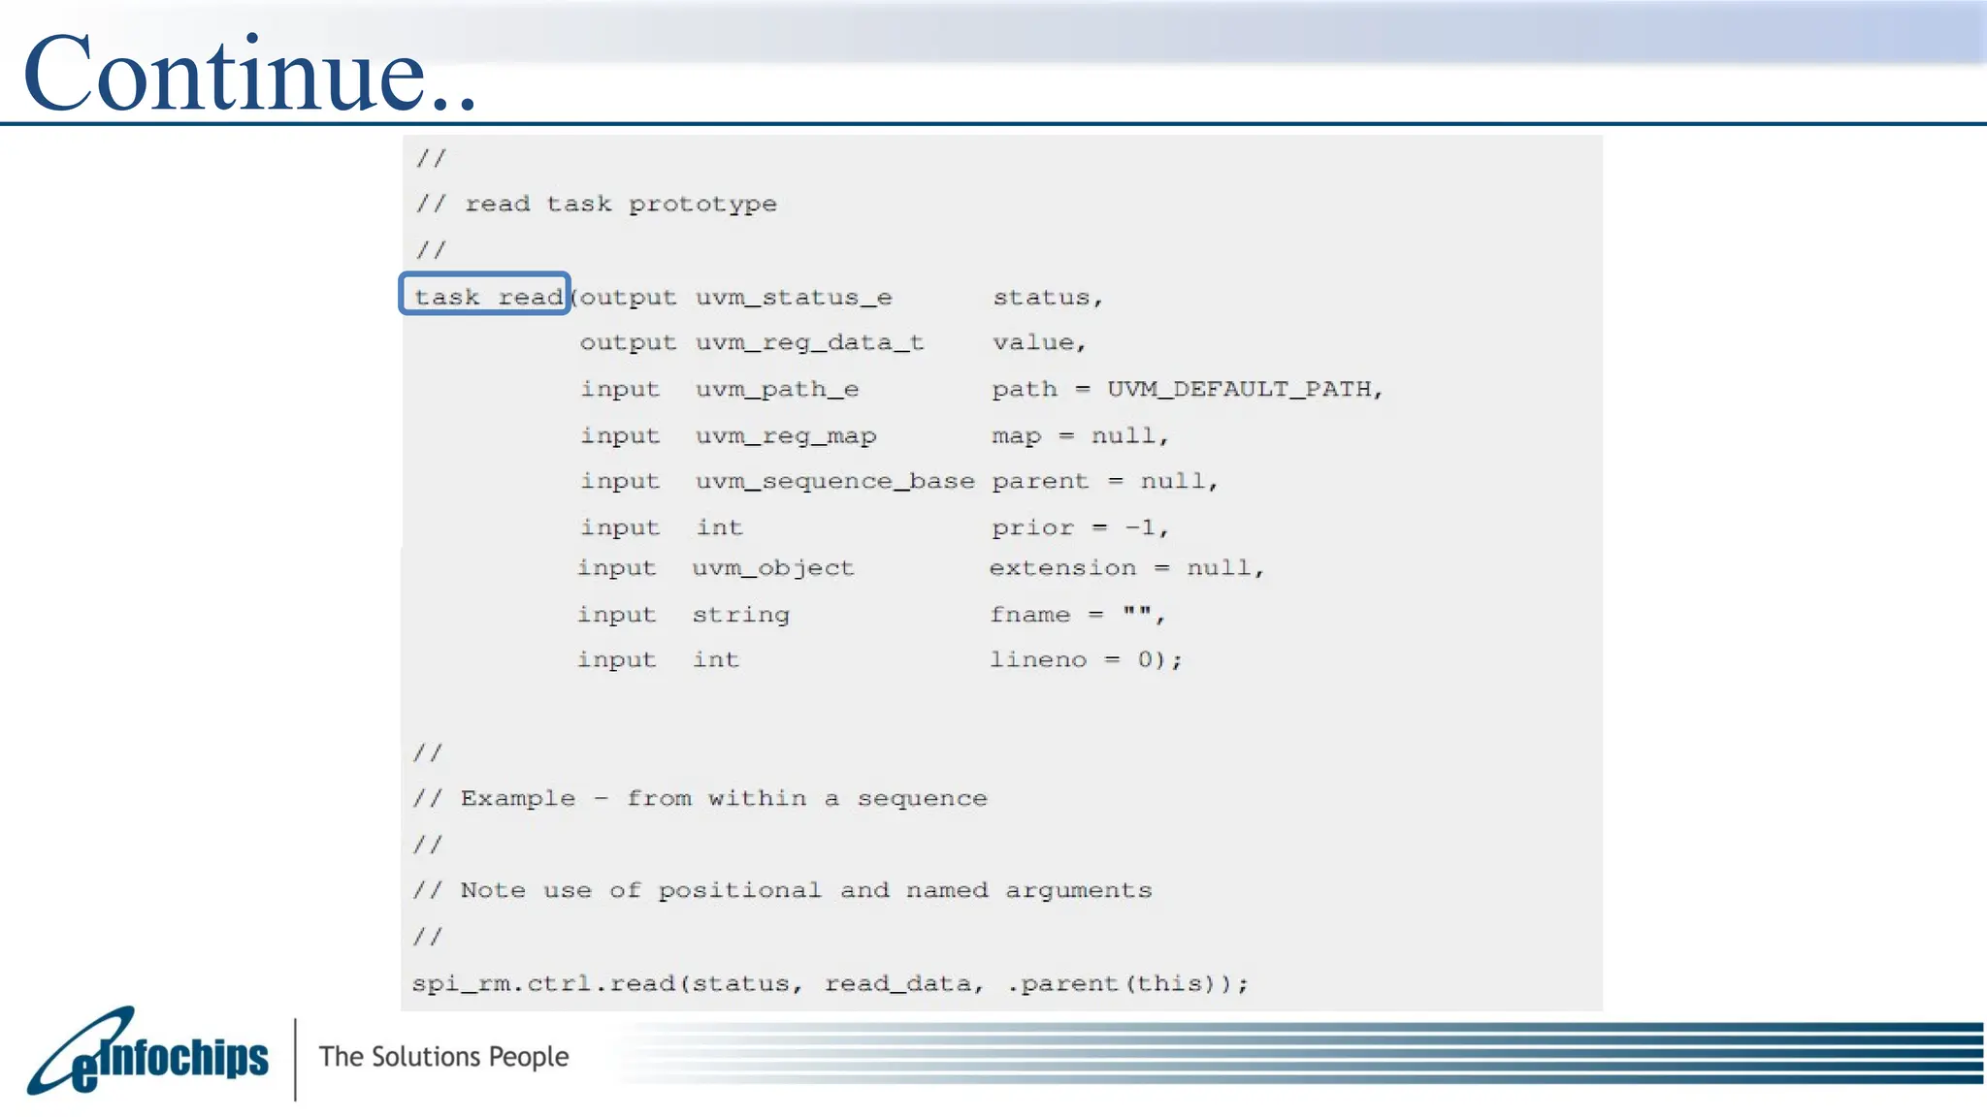Click the 'status,' output argument name
Viewport: 1987px width, 1117px height.
tap(1047, 297)
